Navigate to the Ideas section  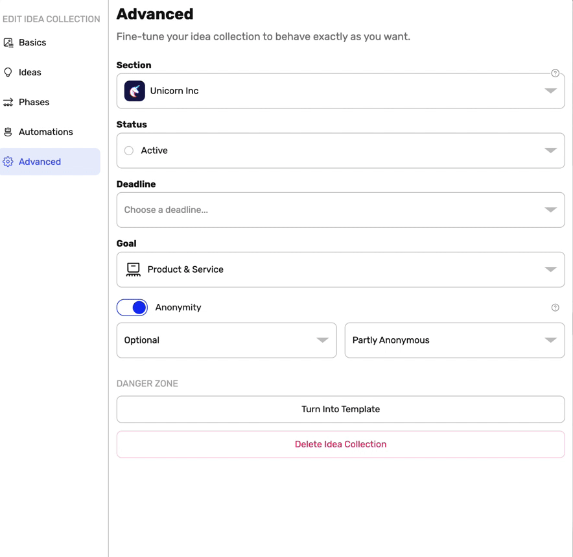[30, 72]
